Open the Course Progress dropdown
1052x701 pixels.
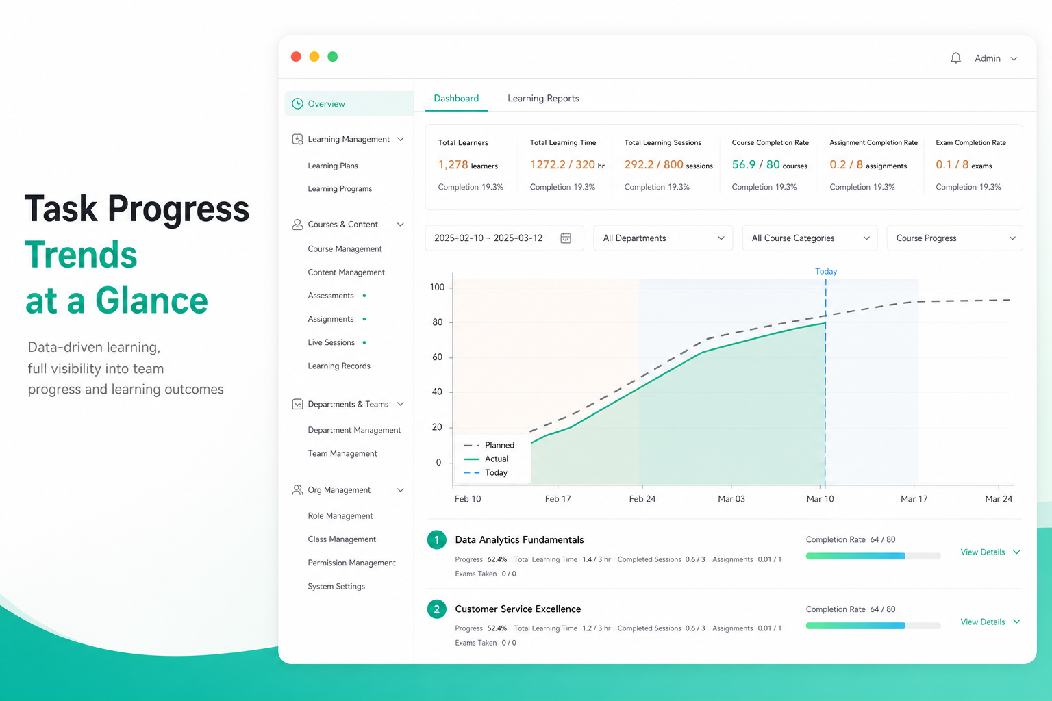pyautogui.click(x=955, y=238)
